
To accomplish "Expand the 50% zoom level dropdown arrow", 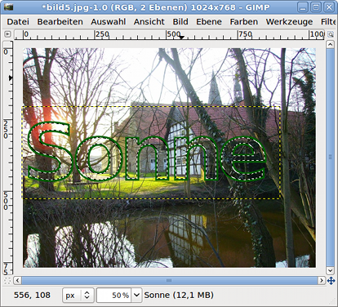I will (x=136, y=296).
